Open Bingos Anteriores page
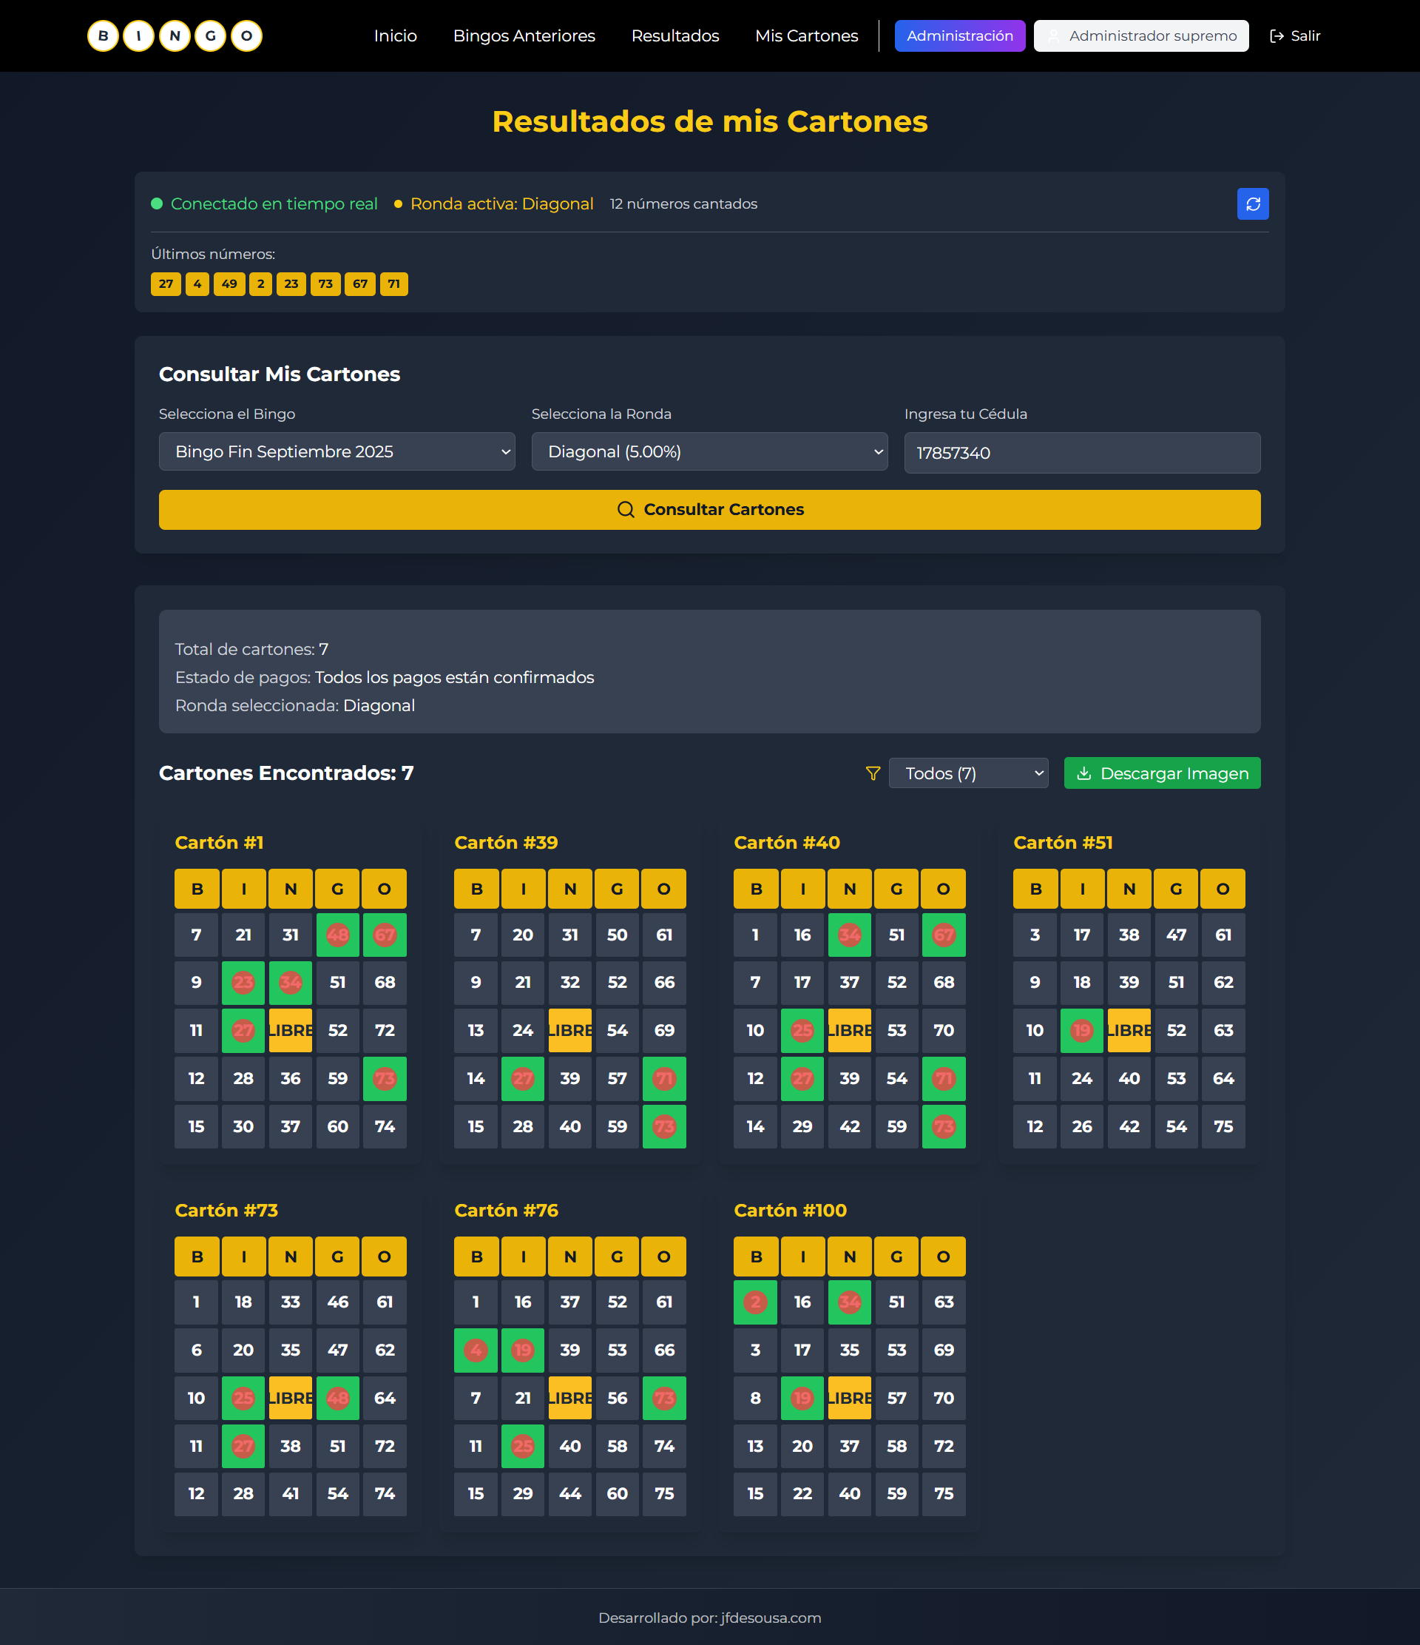Viewport: 1420px width, 1645px height. point(524,36)
